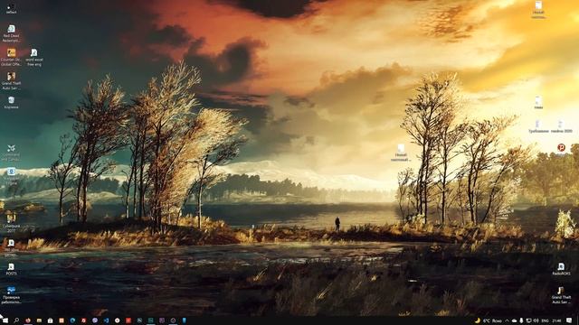The image size is (579, 325).
Task: Open the Корзина recycle bin icon
Action: [x=11, y=102]
